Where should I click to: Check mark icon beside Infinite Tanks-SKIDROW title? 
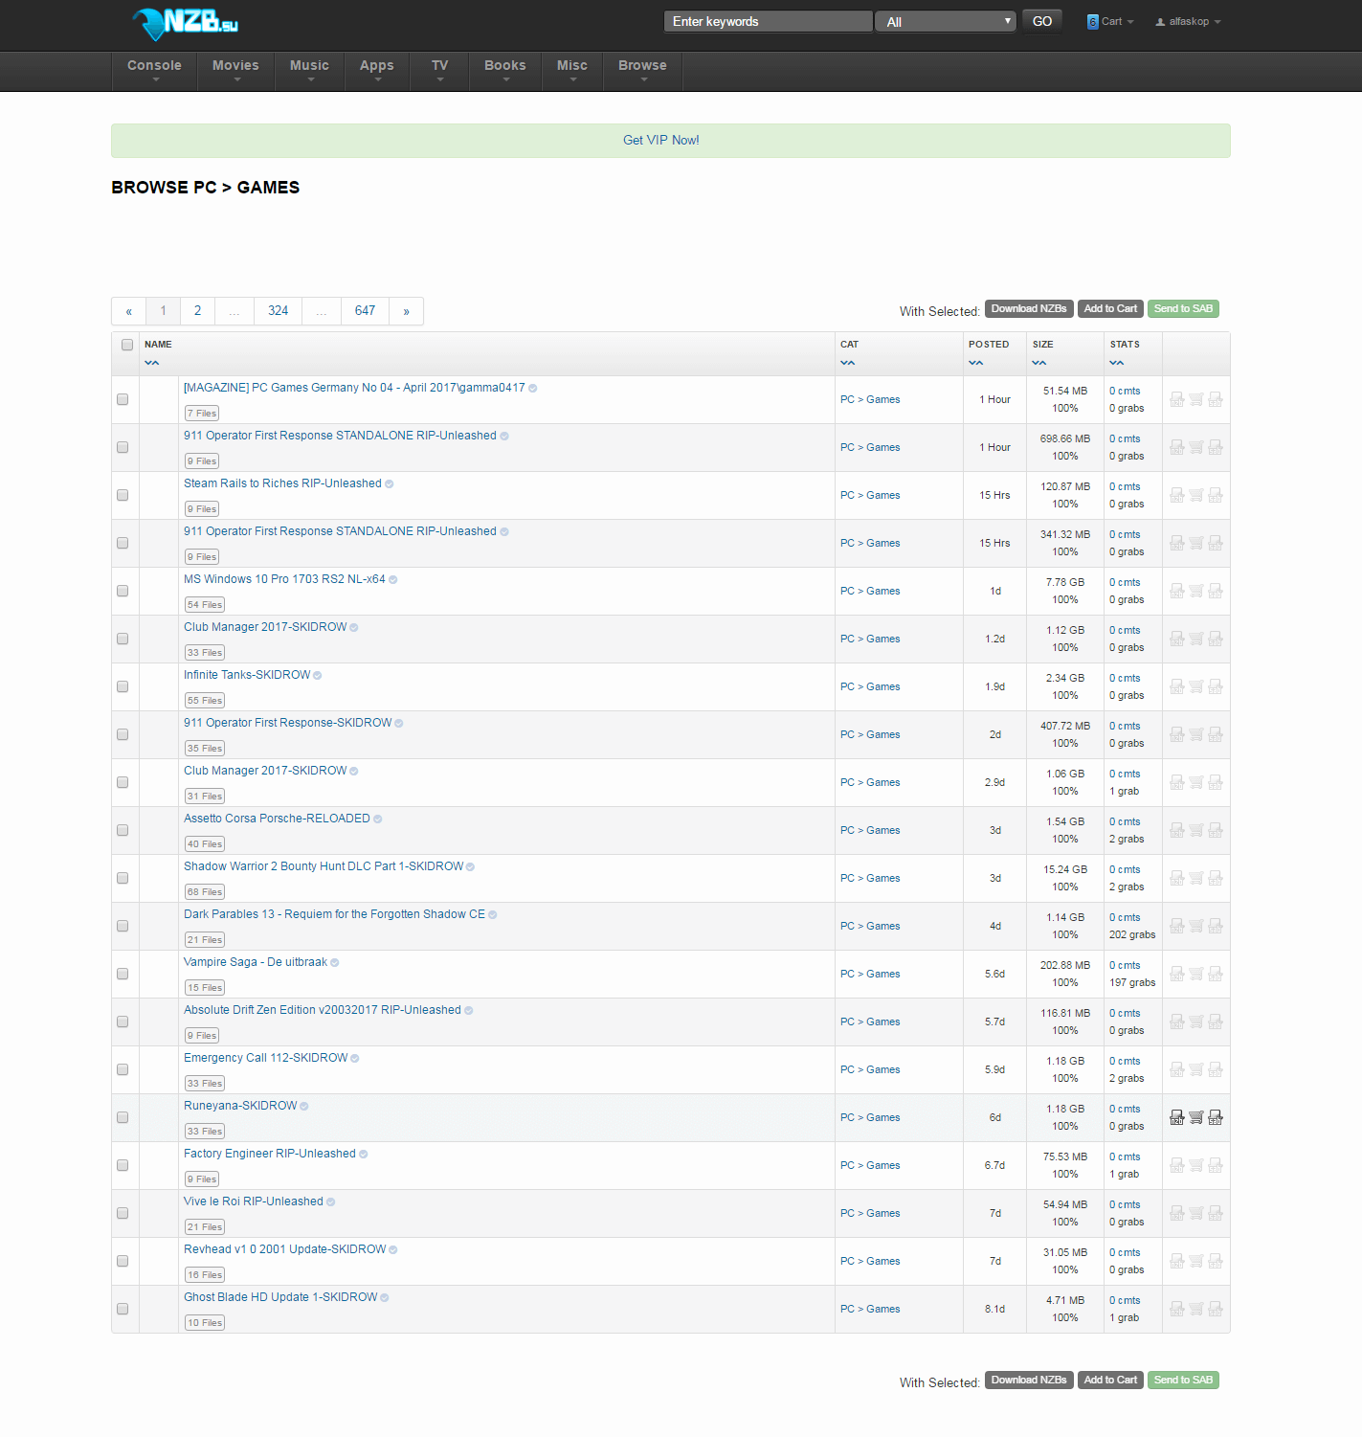318,676
